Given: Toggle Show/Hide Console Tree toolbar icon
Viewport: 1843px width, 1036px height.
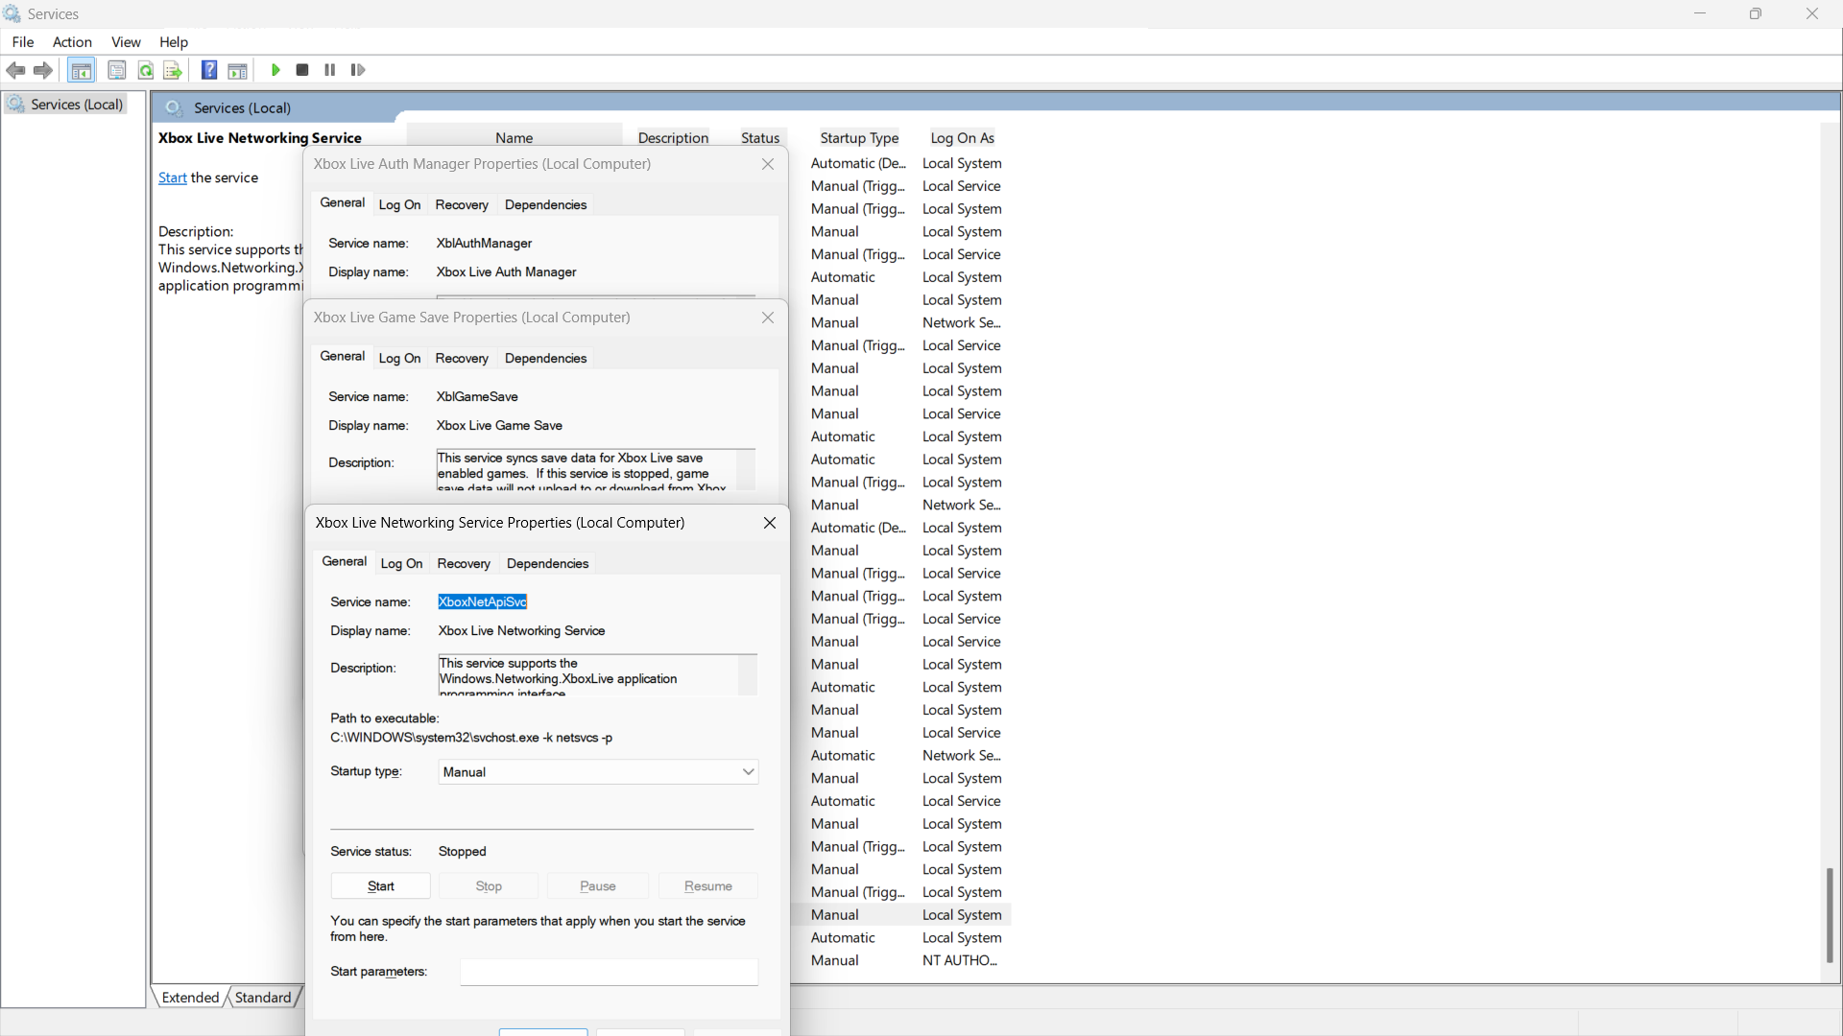Looking at the screenshot, I should (82, 70).
